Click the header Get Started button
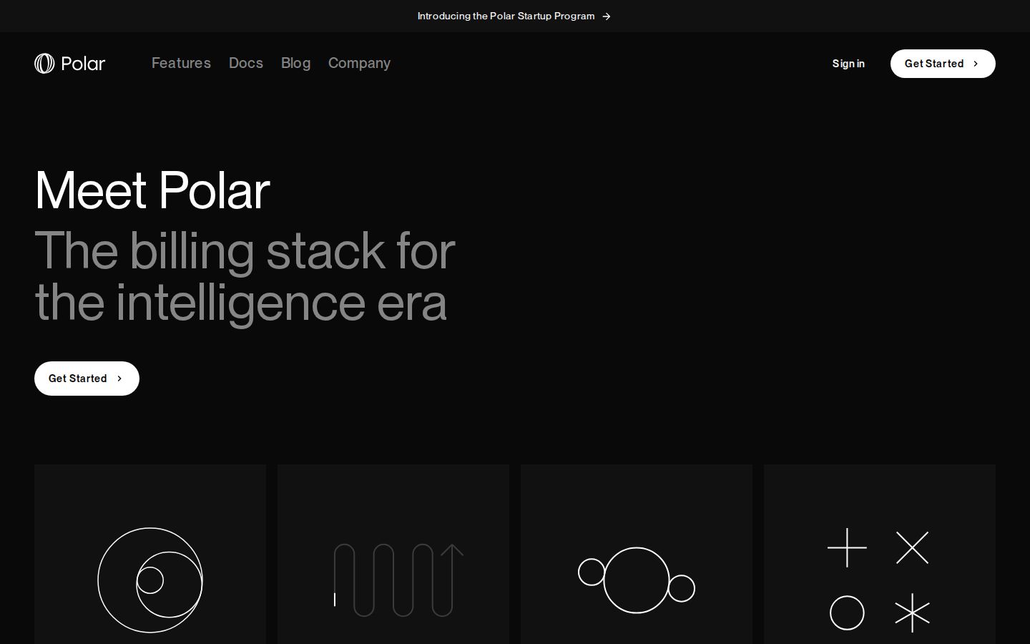 (x=943, y=64)
